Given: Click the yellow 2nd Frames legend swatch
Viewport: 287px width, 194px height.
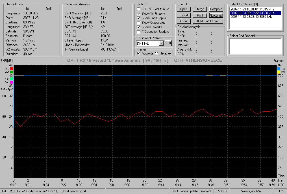Looking at the screenshot, I should (x=279, y=72).
